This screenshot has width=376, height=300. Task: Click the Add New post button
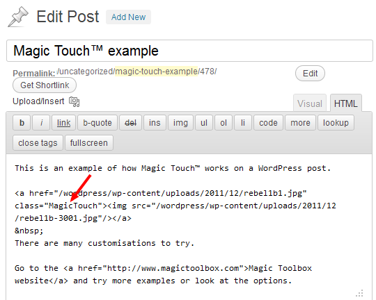128,17
